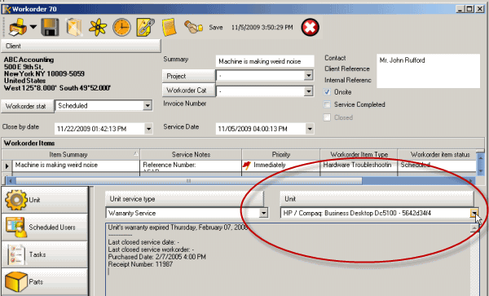Click the printer icon in toolbar
The height and width of the screenshot is (296, 489).
tap(18, 28)
